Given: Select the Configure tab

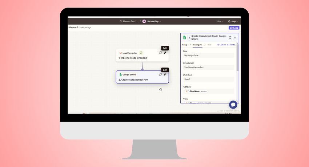Looking at the screenshot, I should [197, 45].
